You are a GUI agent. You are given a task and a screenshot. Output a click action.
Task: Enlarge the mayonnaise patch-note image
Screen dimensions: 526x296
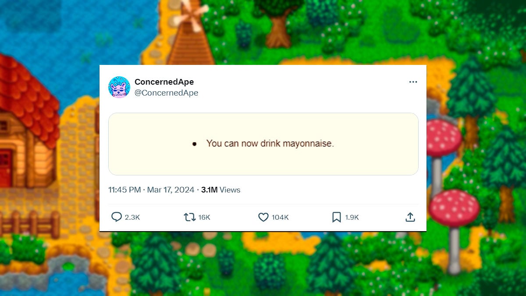[x=263, y=144]
